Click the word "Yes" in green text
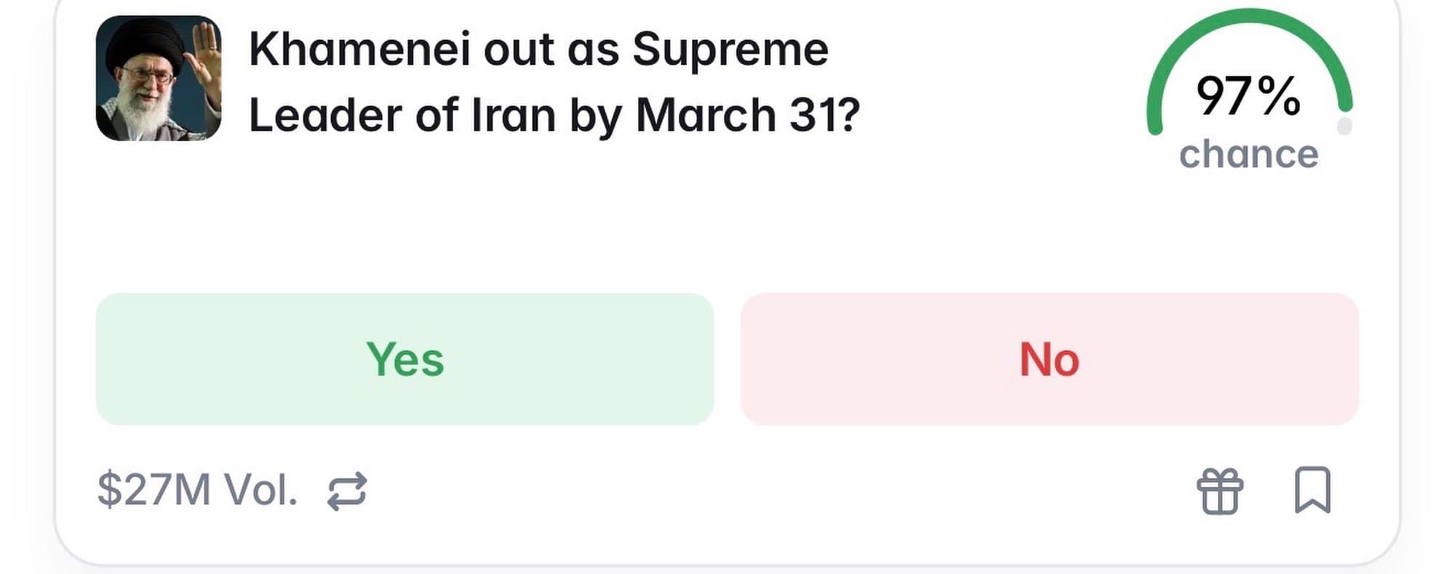The width and height of the screenshot is (1455, 574). (404, 359)
